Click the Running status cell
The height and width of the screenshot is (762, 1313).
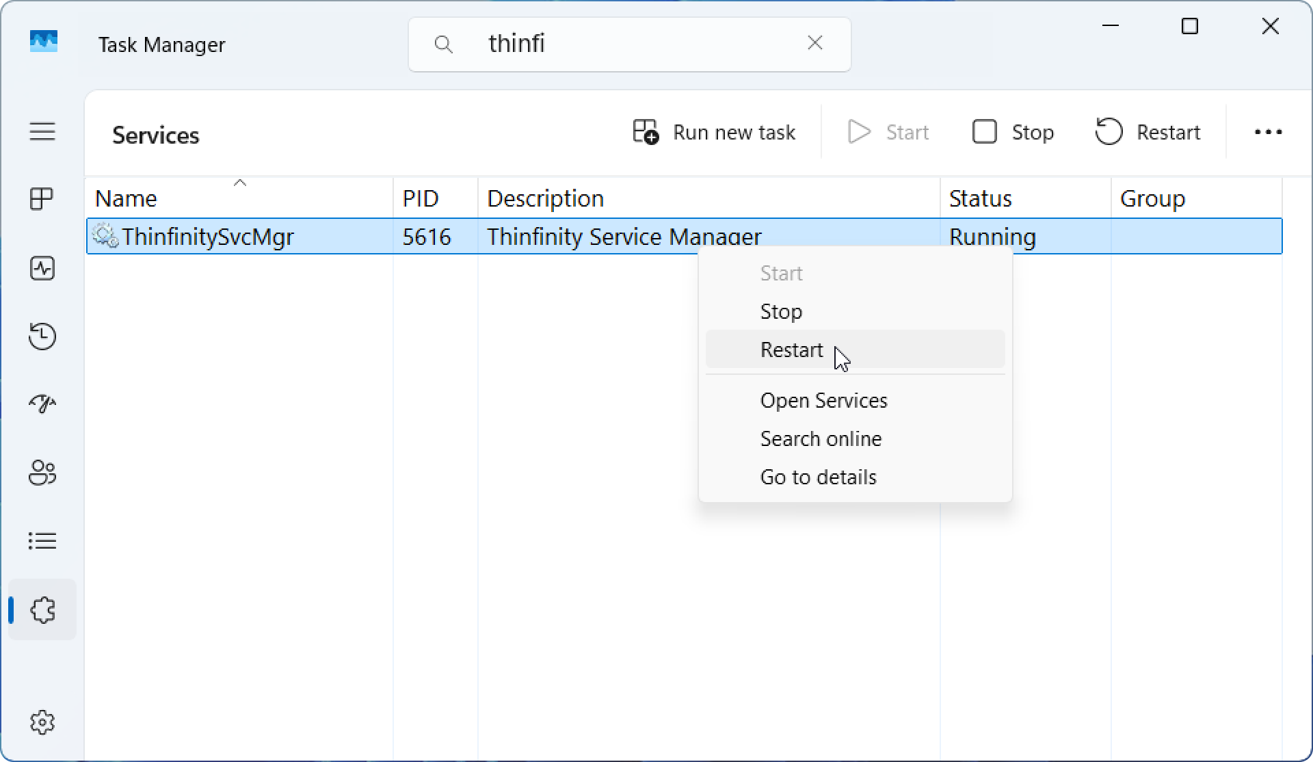(x=992, y=237)
